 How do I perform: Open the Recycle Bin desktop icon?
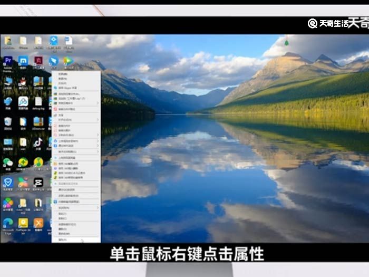pyautogui.click(x=8, y=122)
